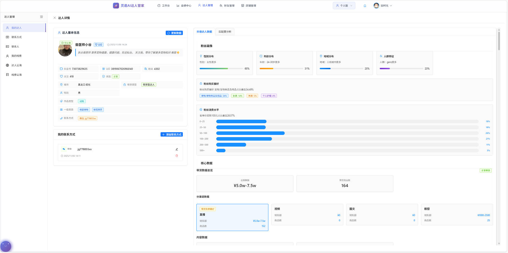The height and width of the screenshot is (253, 508).
Task: Click the 更新数据 button
Action: tap(174, 33)
